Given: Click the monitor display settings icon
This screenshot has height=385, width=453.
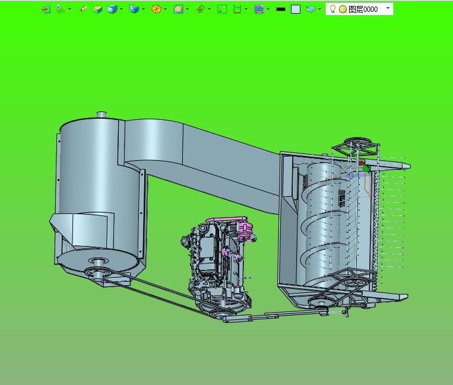Looking at the screenshot, I should click(x=259, y=9).
